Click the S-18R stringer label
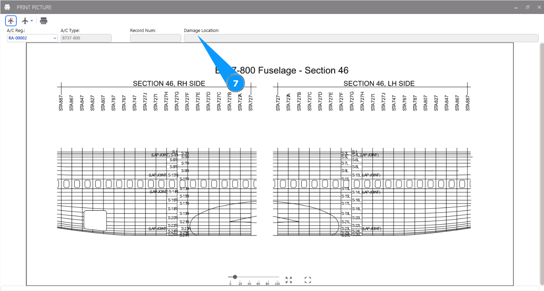544x291 pixels. click(173, 209)
